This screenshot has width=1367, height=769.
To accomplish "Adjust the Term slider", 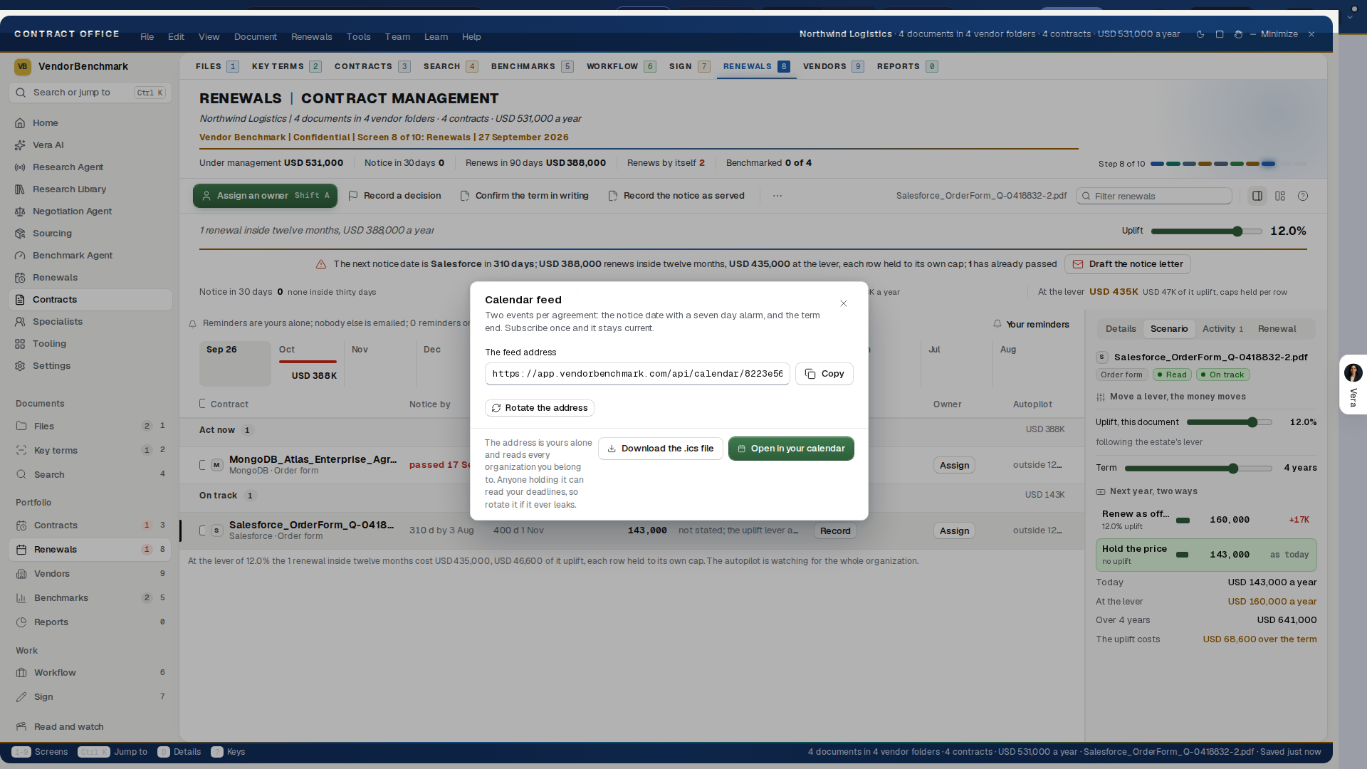I will pyautogui.click(x=1198, y=467).
